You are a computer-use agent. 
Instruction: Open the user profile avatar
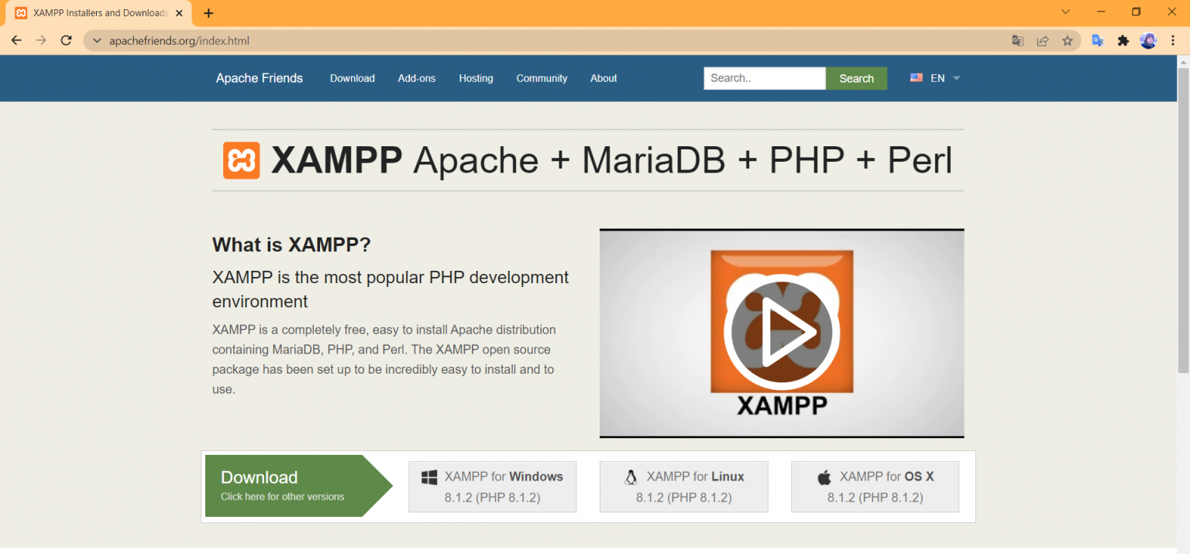coord(1148,41)
